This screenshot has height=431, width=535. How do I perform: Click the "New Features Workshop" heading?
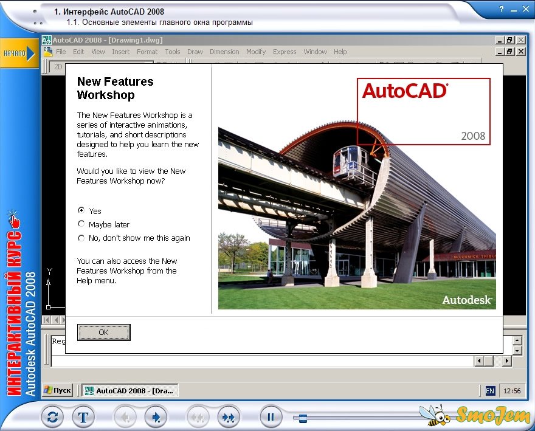click(116, 88)
